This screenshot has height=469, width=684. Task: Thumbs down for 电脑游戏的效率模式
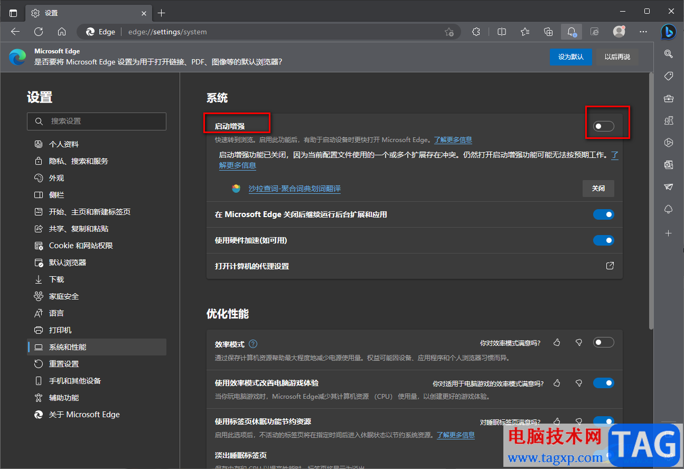coord(579,383)
